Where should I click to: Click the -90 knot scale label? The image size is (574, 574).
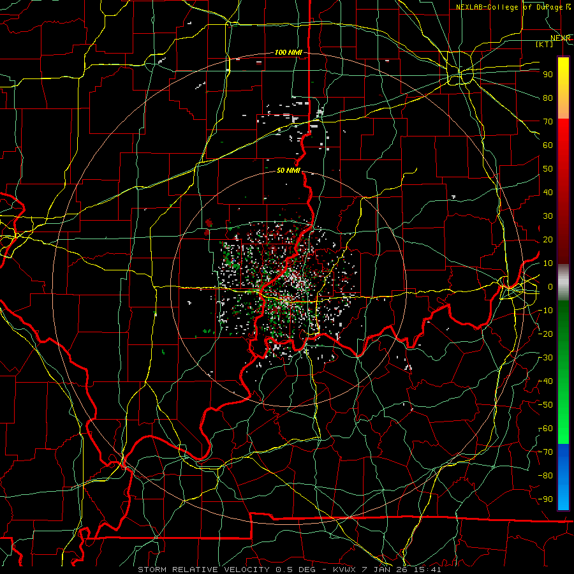point(546,499)
